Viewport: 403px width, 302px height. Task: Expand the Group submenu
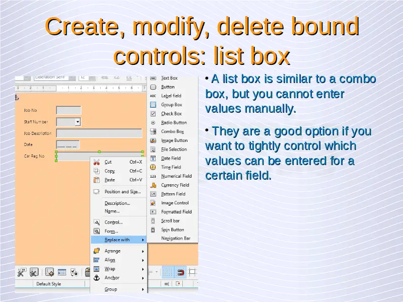[x=119, y=289]
